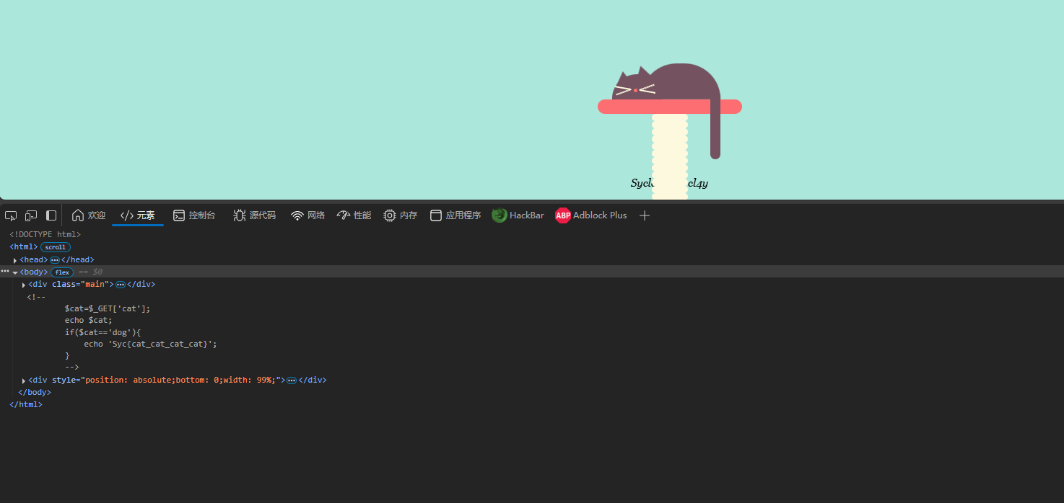
Task: Click the 控制台 console prompt icon
Action: click(179, 215)
